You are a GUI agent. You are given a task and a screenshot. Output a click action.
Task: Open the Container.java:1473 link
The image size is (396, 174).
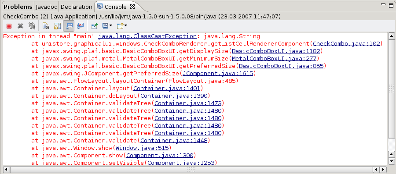pos(188,103)
